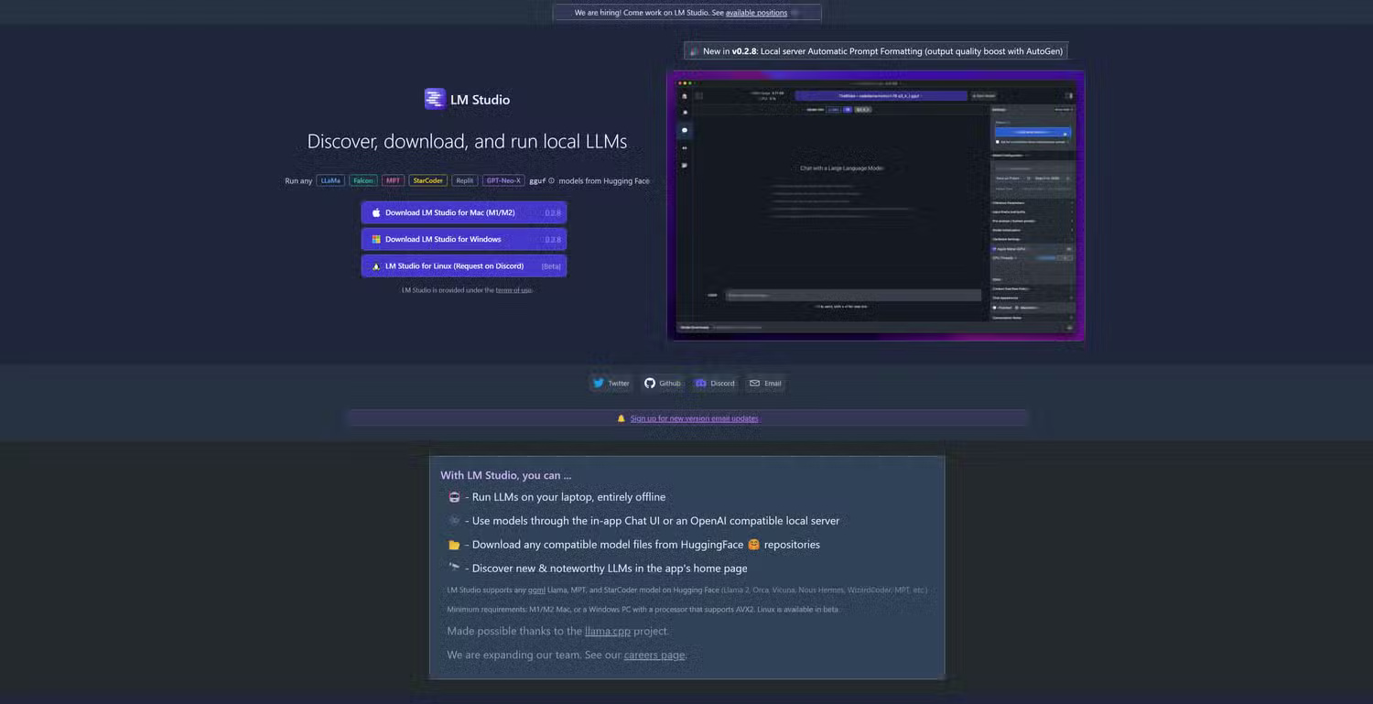Click the LM Studio app screenshot preview
1373x704 pixels.
876,206
